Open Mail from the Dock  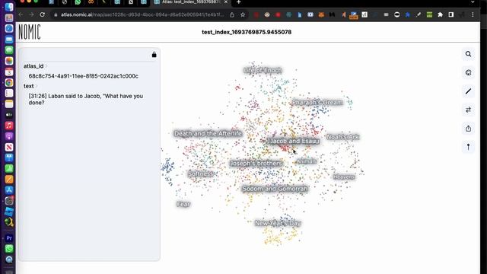9,39
